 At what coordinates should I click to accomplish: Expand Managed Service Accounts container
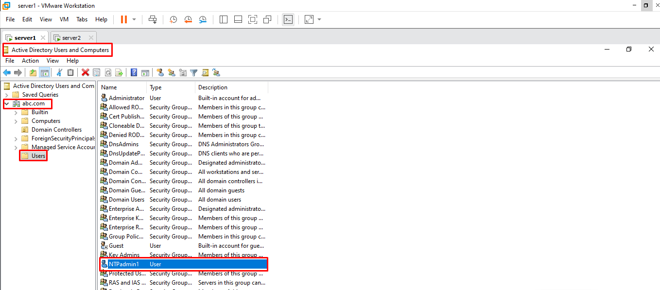[x=16, y=147]
